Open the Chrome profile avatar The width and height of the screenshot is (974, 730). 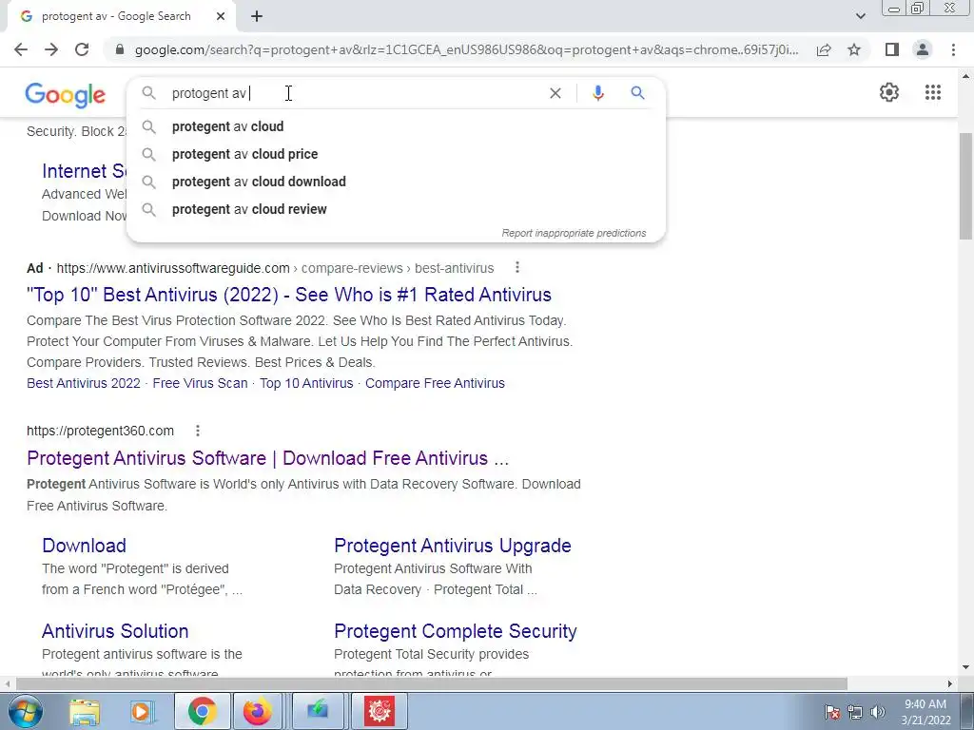pos(923,49)
